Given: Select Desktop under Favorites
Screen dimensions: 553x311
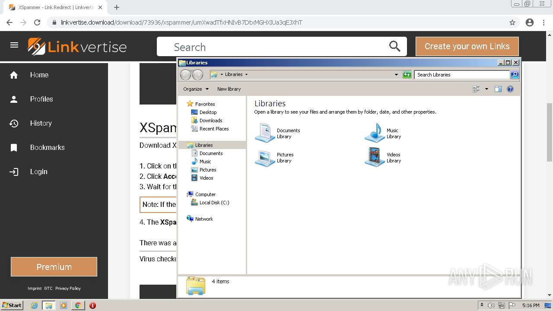Looking at the screenshot, I should pyautogui.click(x=208, y=112).
